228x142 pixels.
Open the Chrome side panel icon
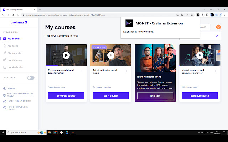click(x=207, y=15)
